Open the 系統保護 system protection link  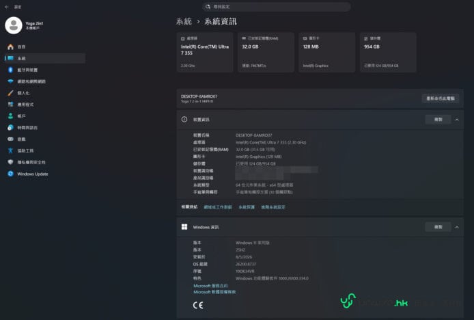point(247,207)
